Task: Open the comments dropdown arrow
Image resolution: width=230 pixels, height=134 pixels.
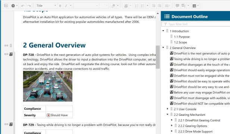Action: pyautogui.click(x=188, y=6)
